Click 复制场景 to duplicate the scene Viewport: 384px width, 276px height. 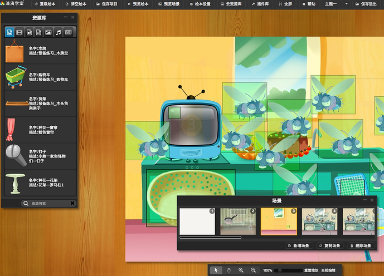point(330,245)
